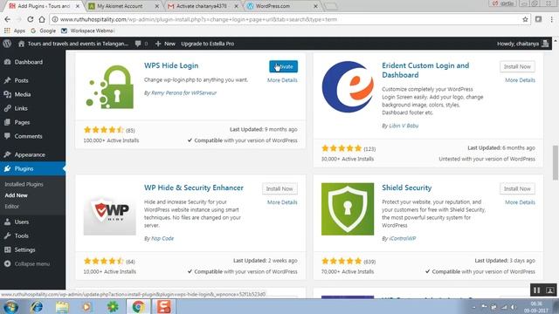Select Plugins in the sidebar
Viewport: 559px width, 314px height.
32,168
